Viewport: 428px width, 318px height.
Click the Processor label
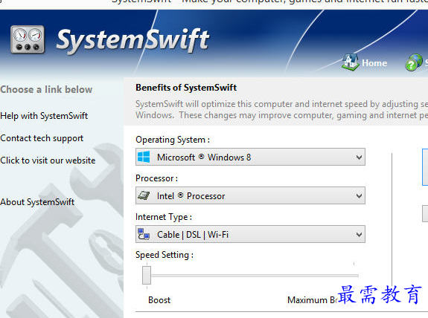(x=156, y=178)
